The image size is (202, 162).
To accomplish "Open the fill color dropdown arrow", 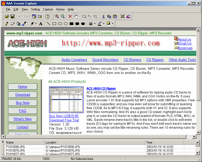I will click(x=112, y=24).
